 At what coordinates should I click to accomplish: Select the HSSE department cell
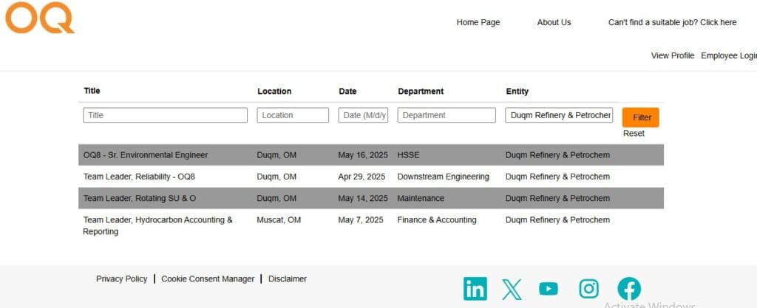coord(408,155)
